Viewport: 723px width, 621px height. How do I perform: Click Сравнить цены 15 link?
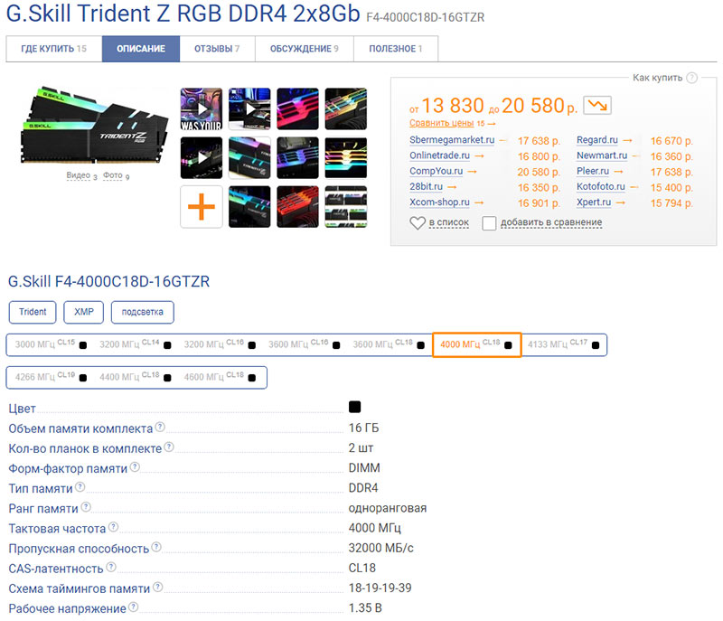[x=453, y=123]
